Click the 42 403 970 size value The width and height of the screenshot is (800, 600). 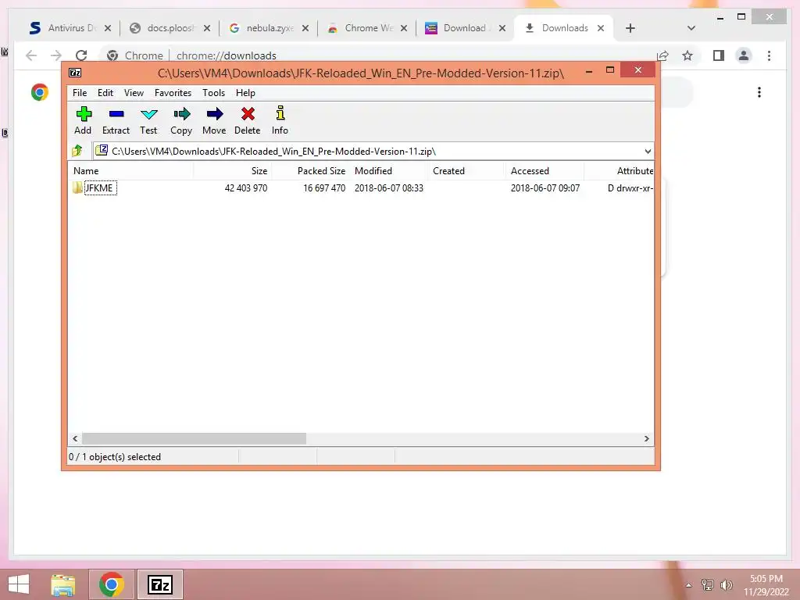(x=246, y=187)
